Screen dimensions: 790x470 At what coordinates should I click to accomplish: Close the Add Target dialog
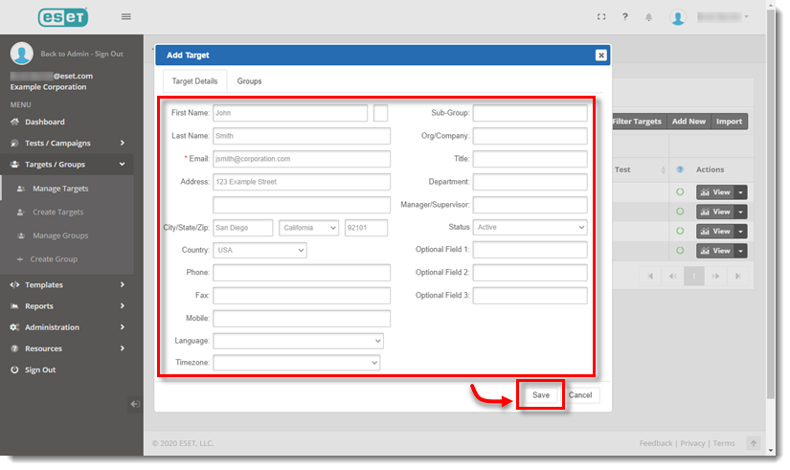click(x=600, y=56)
